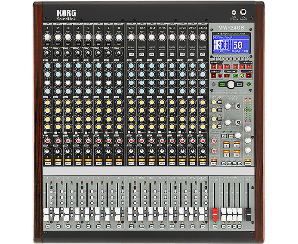Image resolution: width=298 pixels, height=244 pixels.
Task: Toggle the LINE source switch on channel 9/10
Action: tap(131, 54)
